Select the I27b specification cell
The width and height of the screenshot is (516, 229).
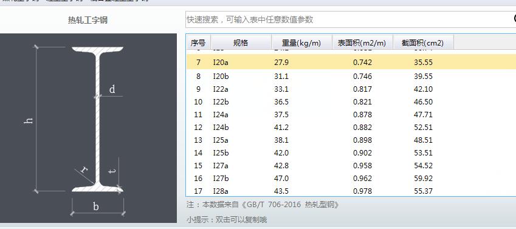click(221, 179)
